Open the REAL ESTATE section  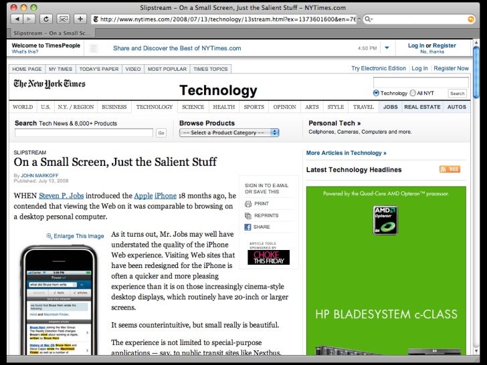click(422, 107)
